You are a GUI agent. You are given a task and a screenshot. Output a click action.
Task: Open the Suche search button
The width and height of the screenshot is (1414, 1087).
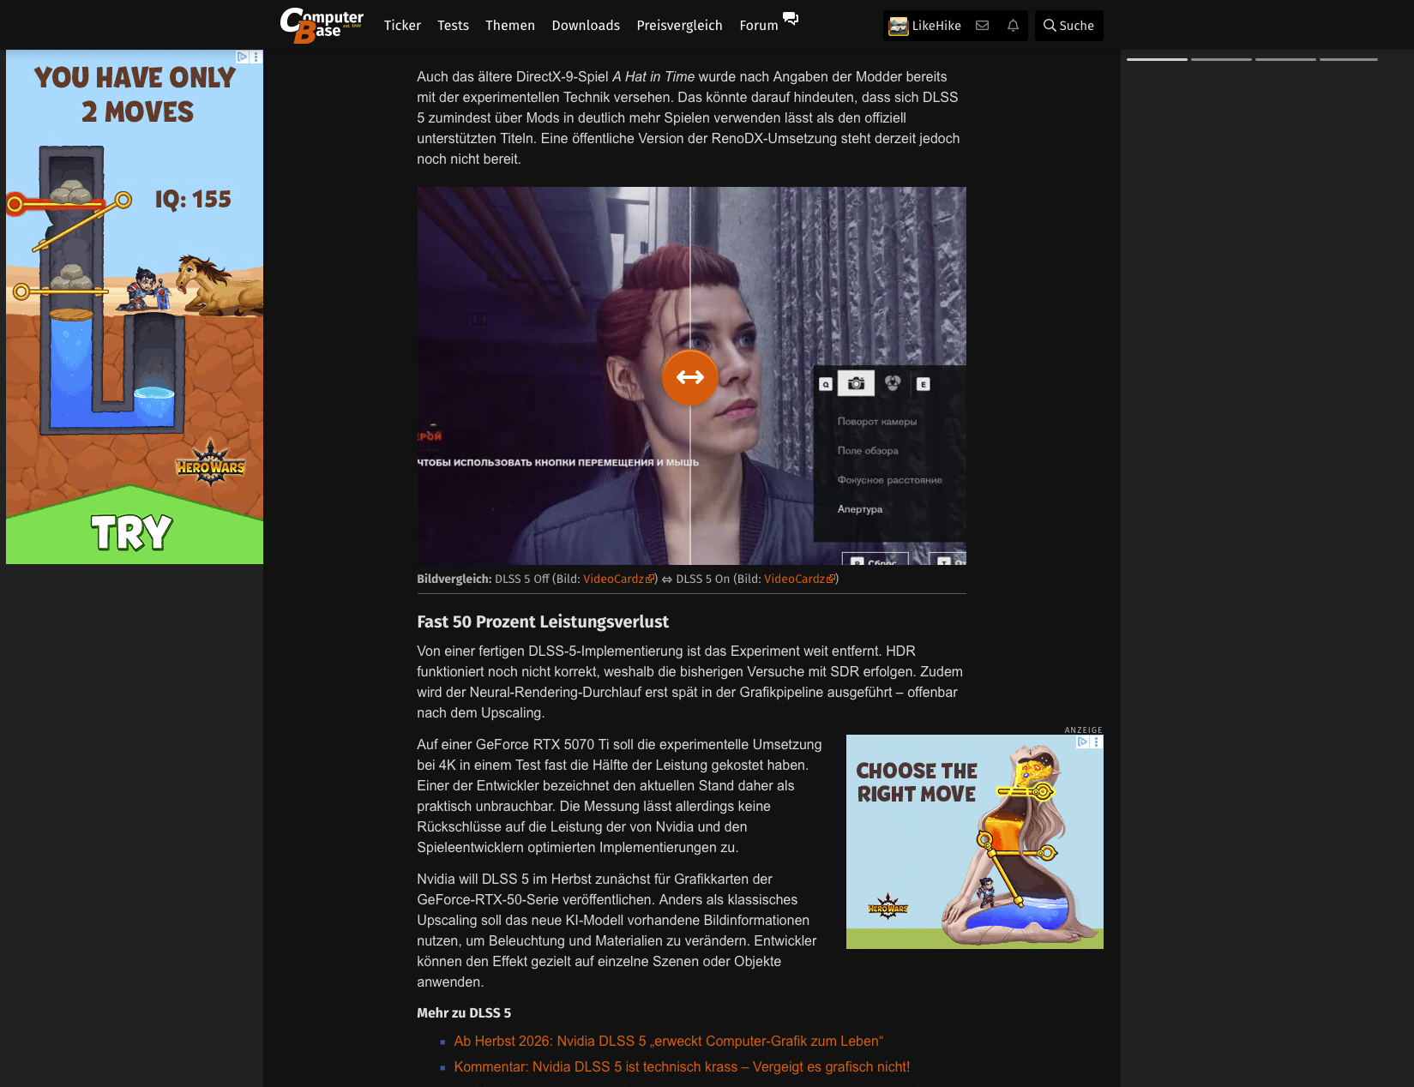[x=1068, y=26]
